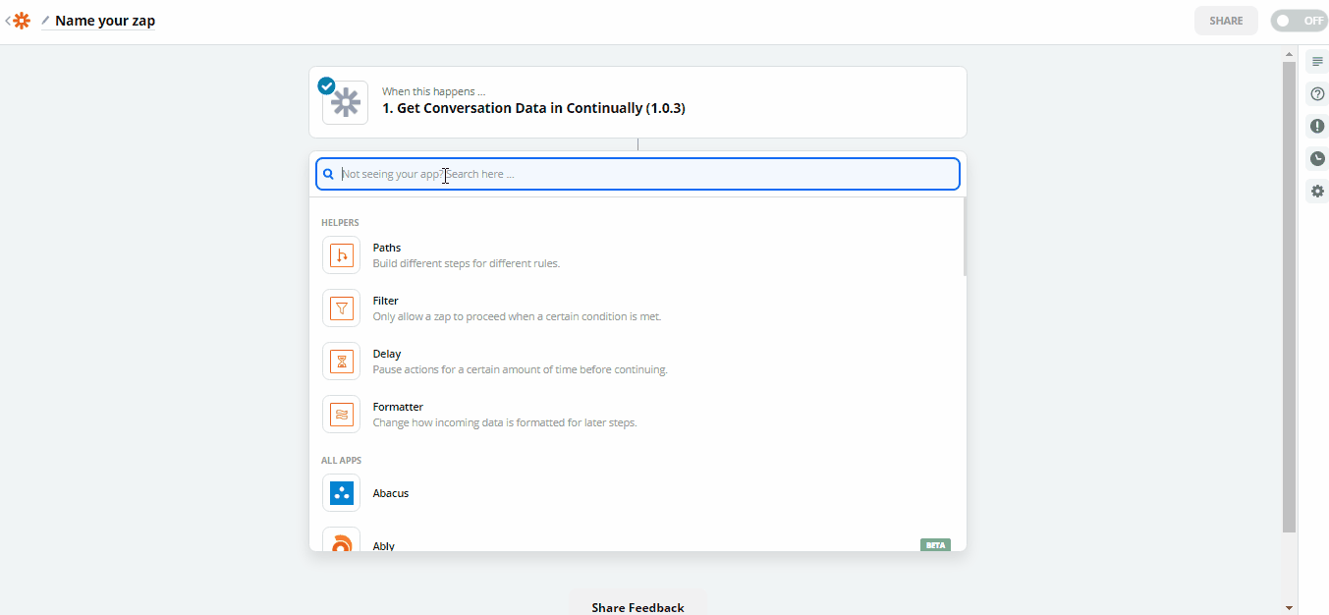Choose the Delay helper entry
Image resolution: width=1329 pixels, height=615 pixels.
[x=637, y=362]
